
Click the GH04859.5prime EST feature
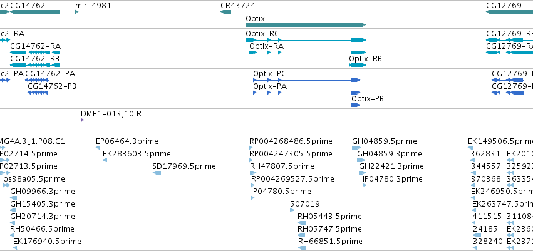[356, 148]
